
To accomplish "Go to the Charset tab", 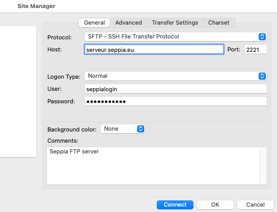I will pos(218,22).
